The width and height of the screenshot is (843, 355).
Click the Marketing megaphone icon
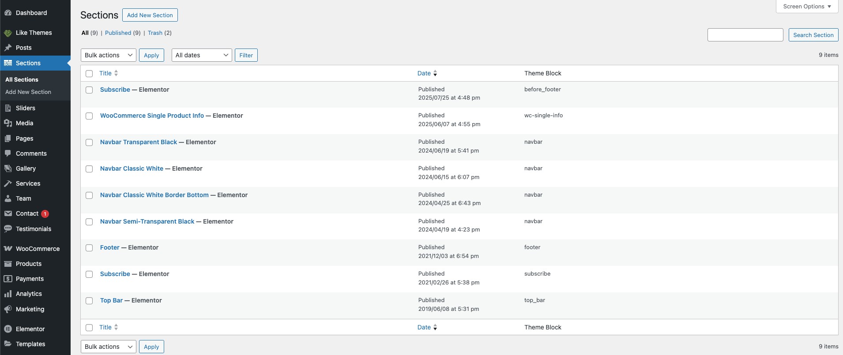pyautogui.click(x=8, y=309)
